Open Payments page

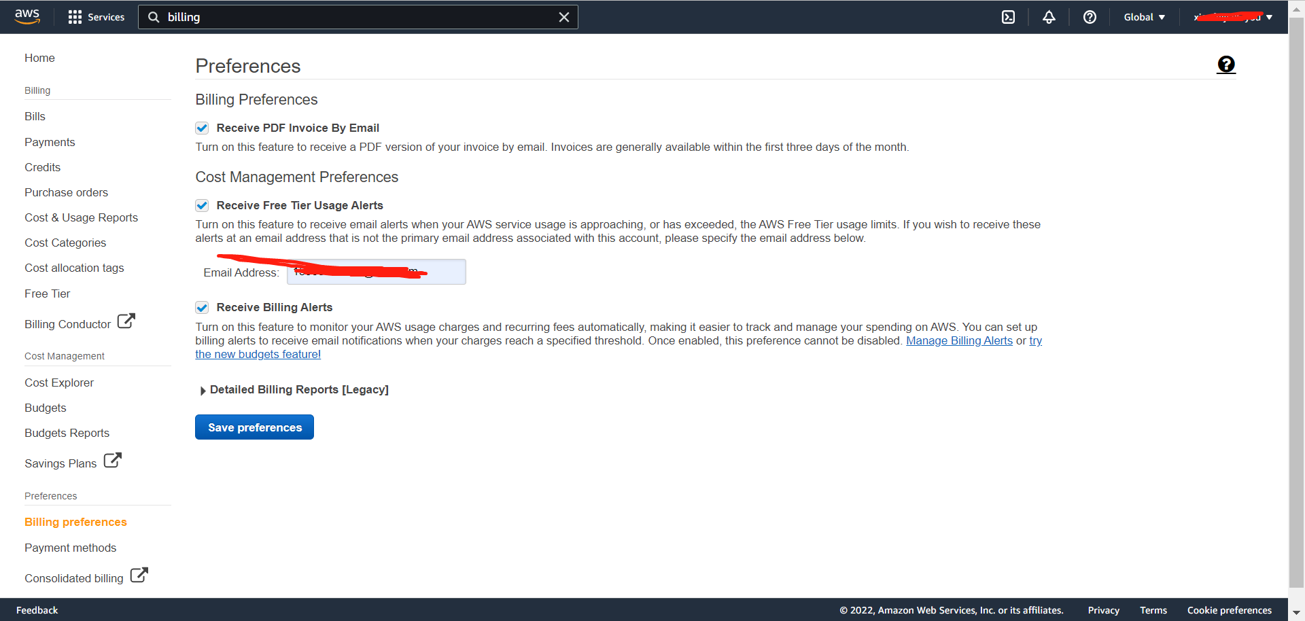point(50,142)
